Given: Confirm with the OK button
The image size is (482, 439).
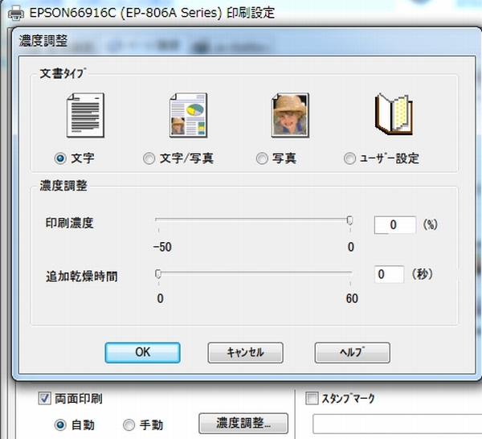Looking at the screenshot, I should (x=143, y=352).
